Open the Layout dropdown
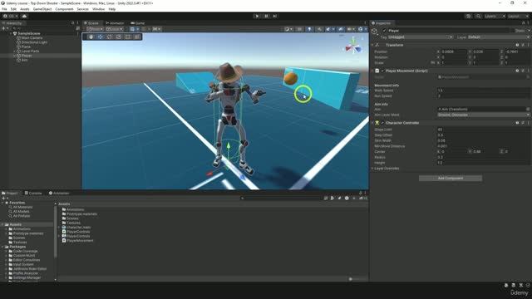 [x=518, y=16]
